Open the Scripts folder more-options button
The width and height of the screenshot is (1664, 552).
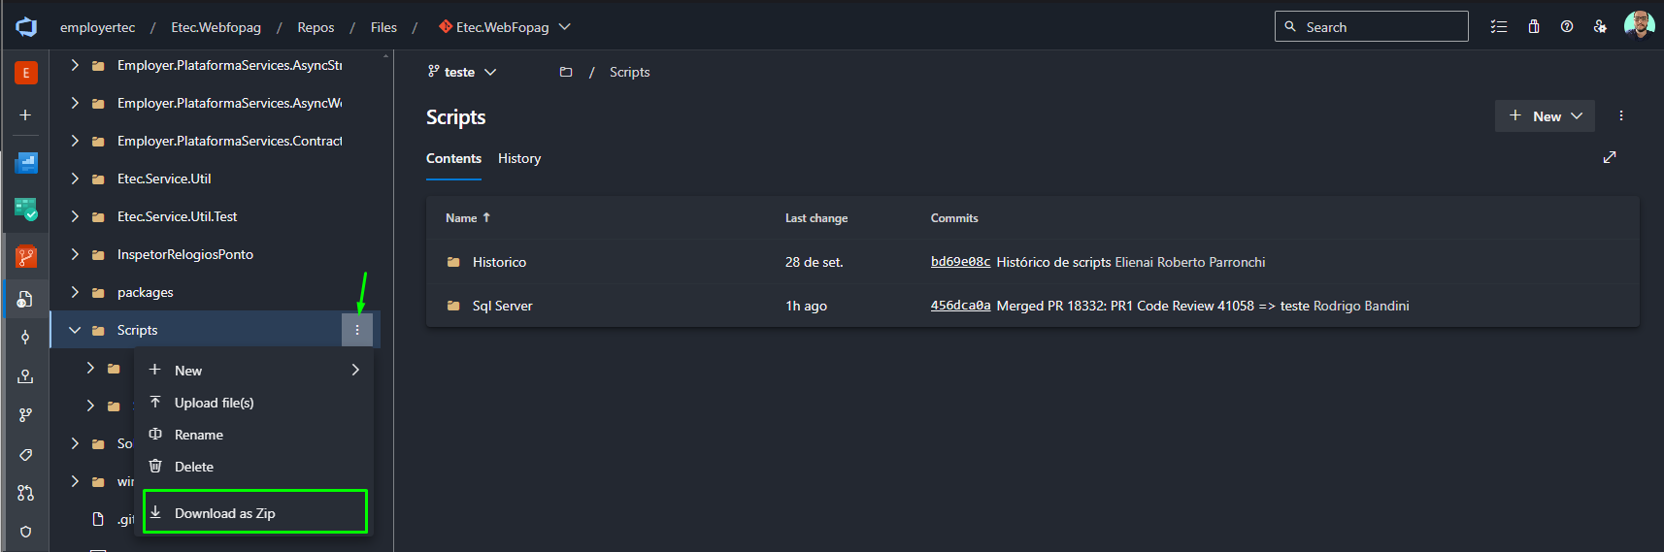357,330
